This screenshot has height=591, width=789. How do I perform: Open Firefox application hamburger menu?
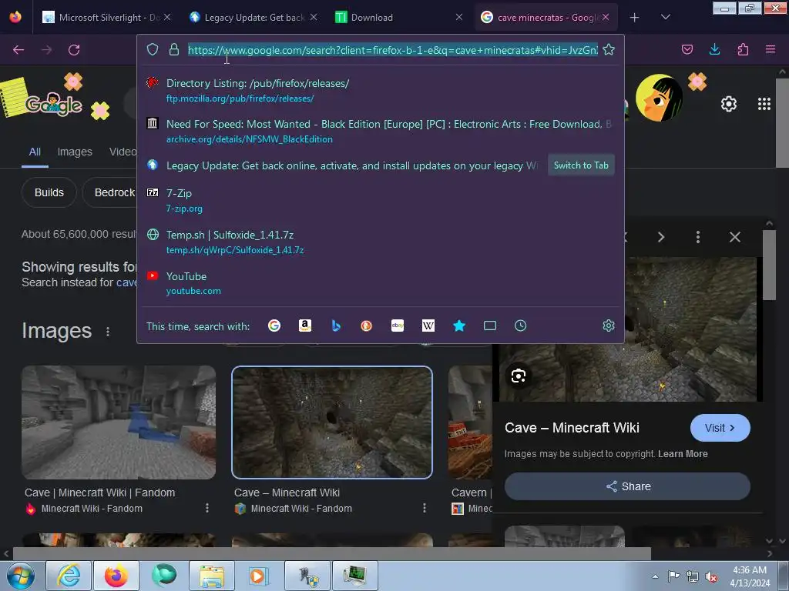(x=771, y=49)
